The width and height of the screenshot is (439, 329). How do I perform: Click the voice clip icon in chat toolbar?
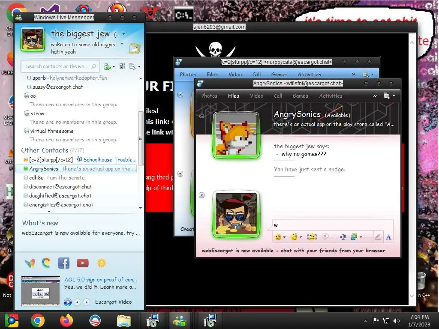325,237
